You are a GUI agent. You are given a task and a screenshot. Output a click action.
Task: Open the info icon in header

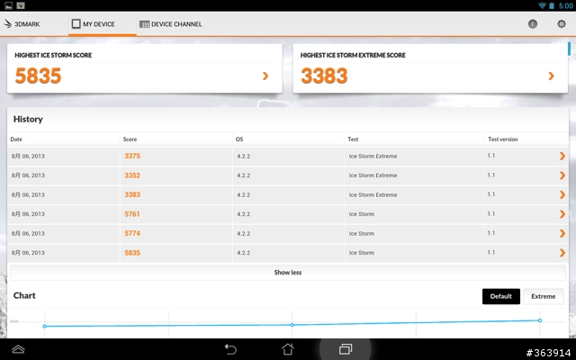tap(533, 24)
